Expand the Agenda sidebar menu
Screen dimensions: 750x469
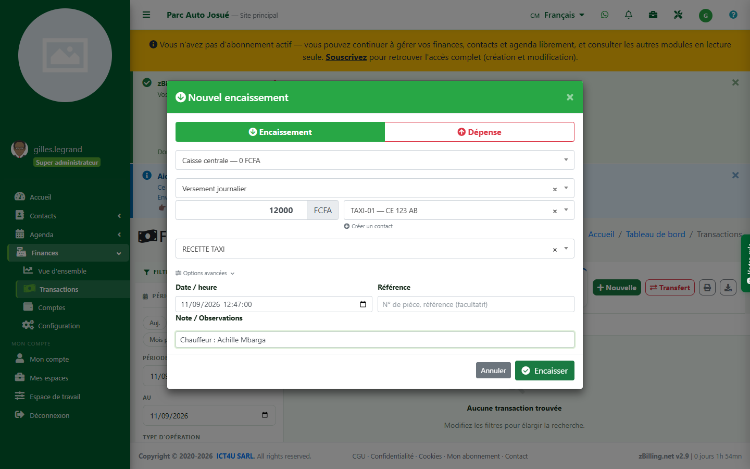point(68,234)
